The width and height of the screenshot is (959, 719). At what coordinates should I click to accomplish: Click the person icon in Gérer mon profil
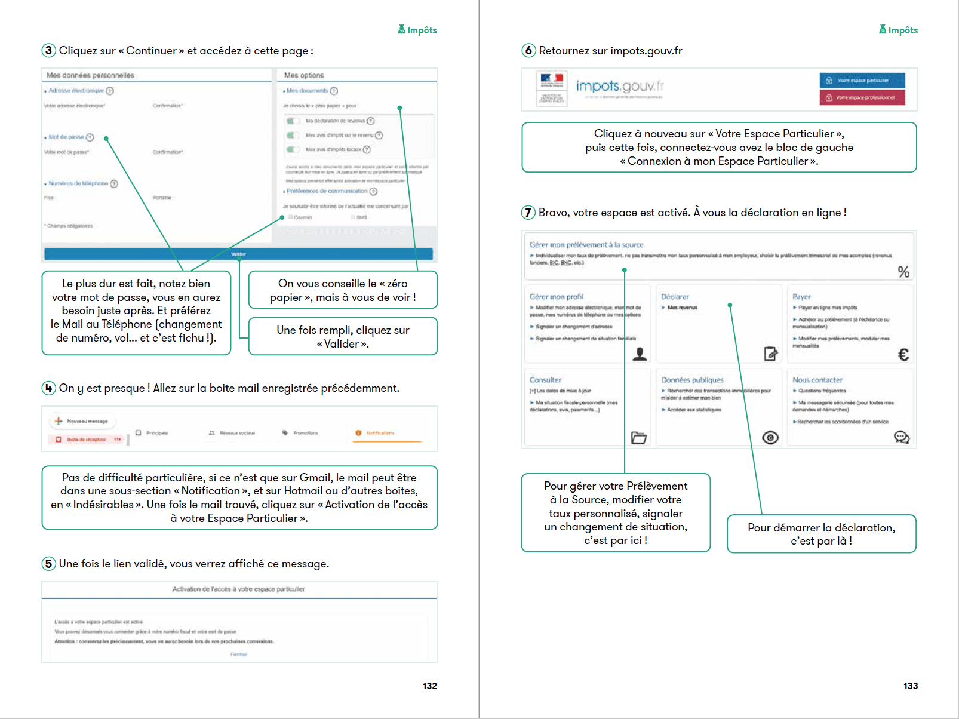point(640,354)
